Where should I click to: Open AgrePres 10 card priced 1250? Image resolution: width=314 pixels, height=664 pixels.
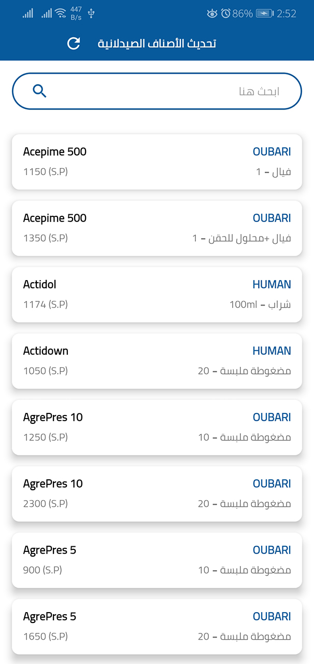coord(157,427)
